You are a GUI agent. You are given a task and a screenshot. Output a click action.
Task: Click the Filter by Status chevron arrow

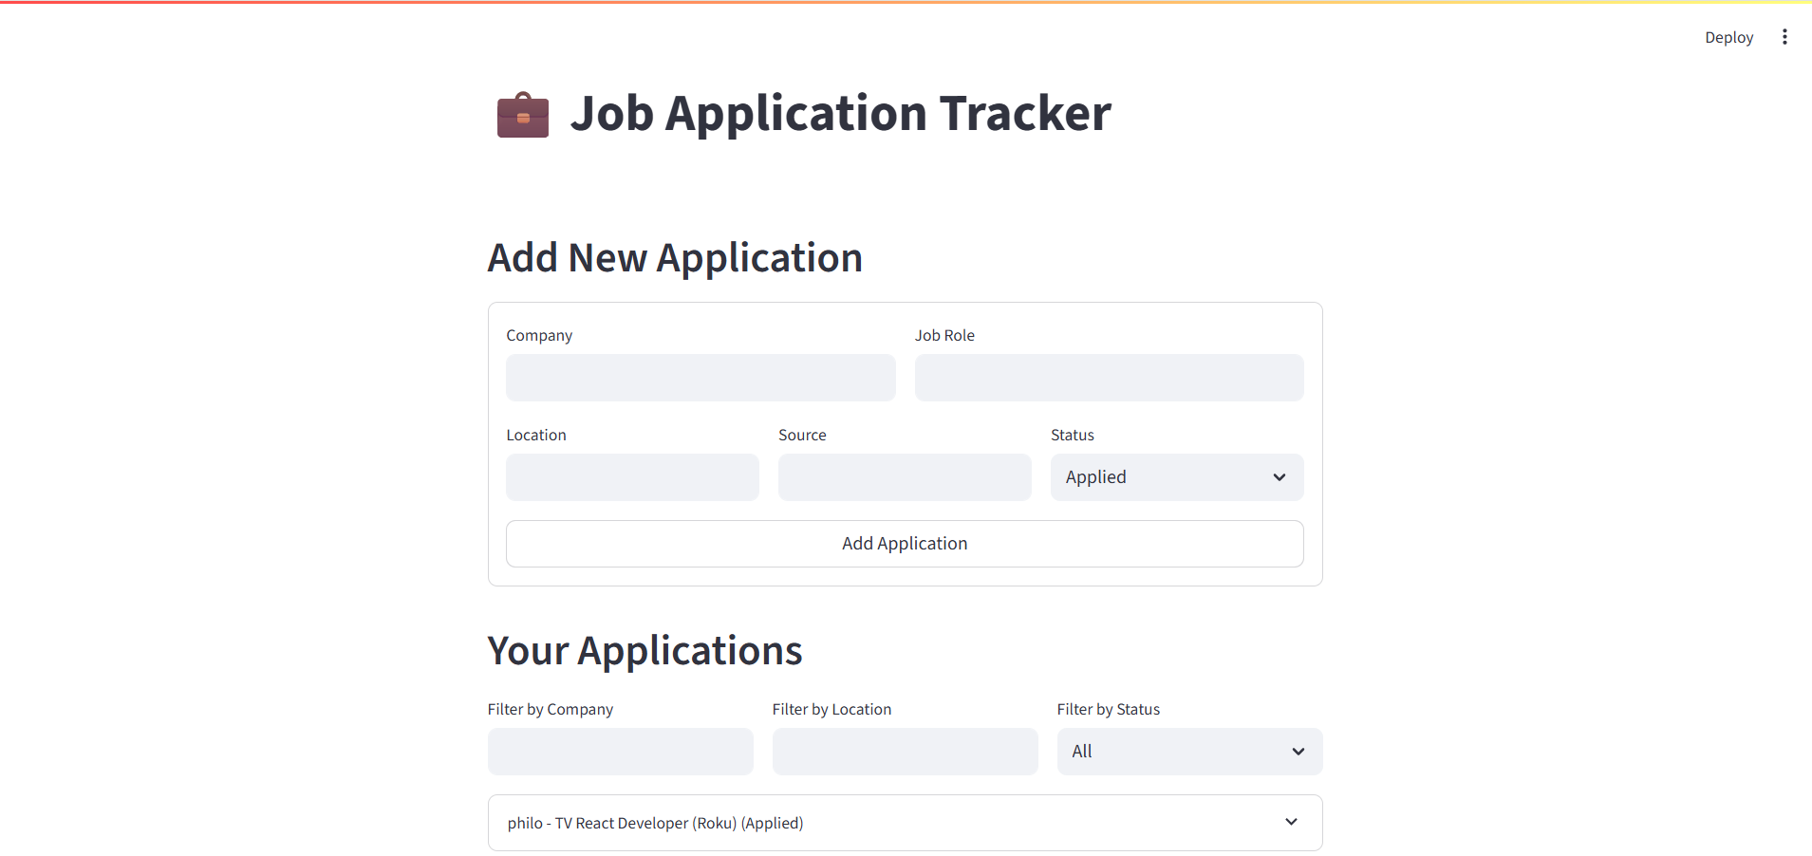point(1298,752)
